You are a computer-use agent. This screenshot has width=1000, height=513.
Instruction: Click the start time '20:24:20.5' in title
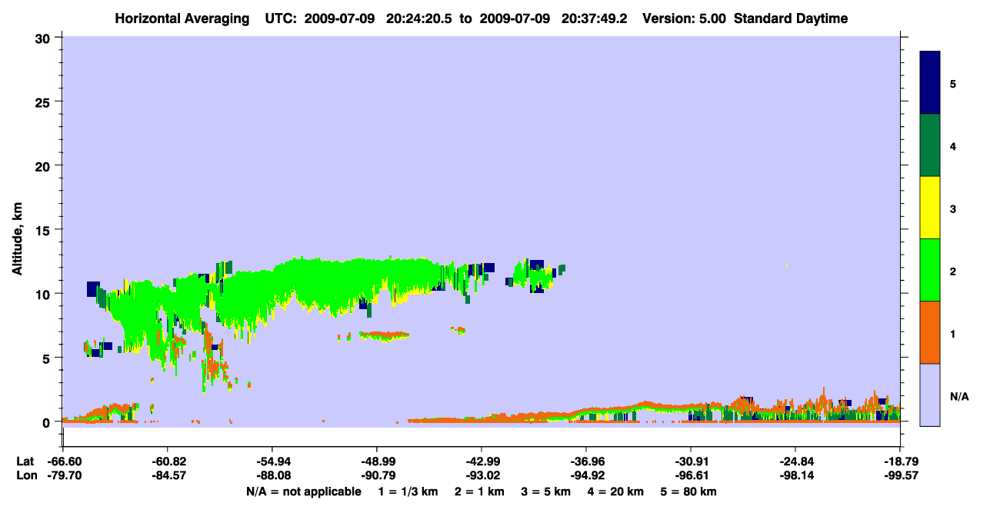418,18
